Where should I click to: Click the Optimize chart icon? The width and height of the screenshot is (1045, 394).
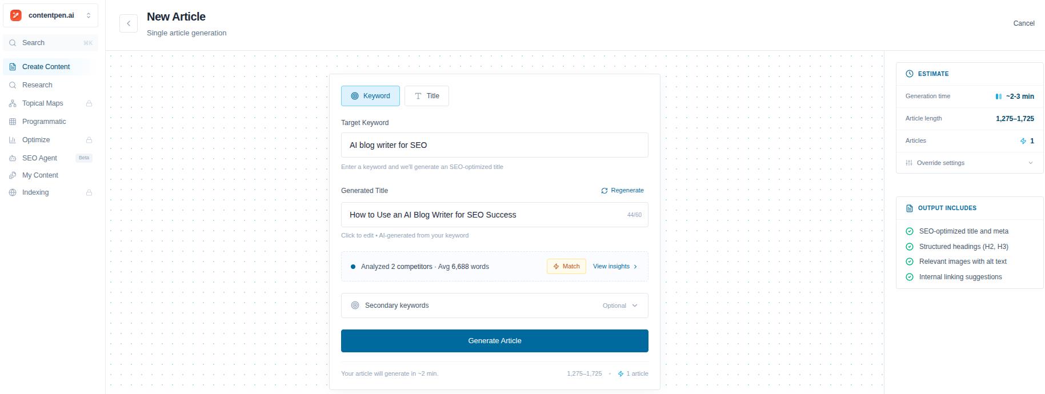pyautogui.click(x=13, y=140)
